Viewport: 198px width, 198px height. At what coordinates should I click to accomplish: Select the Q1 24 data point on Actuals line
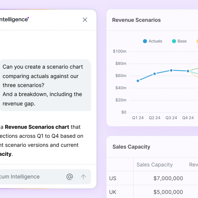pyautogui.click(x=138, y=81)
